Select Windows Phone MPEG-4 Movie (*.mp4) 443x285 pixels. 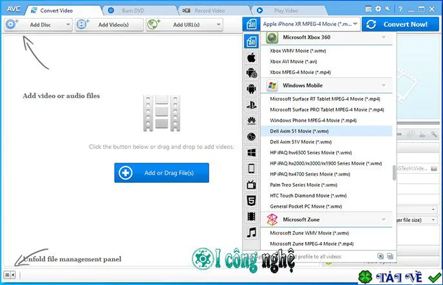click(x=326, y=120)
